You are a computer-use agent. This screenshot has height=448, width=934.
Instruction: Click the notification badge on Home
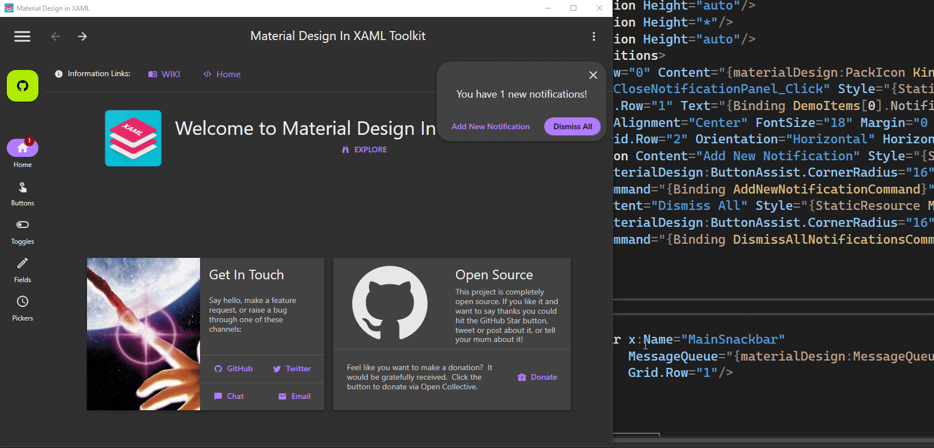(x=29, y=141)
